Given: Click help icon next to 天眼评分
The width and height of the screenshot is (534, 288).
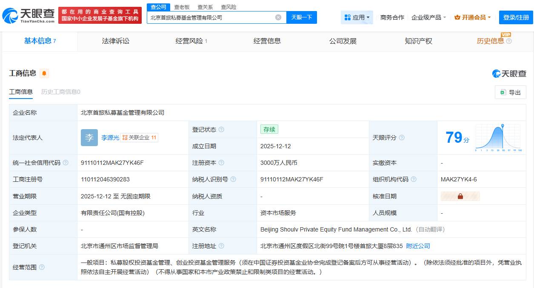Looking at the screenshot, I should click(402, 138).
